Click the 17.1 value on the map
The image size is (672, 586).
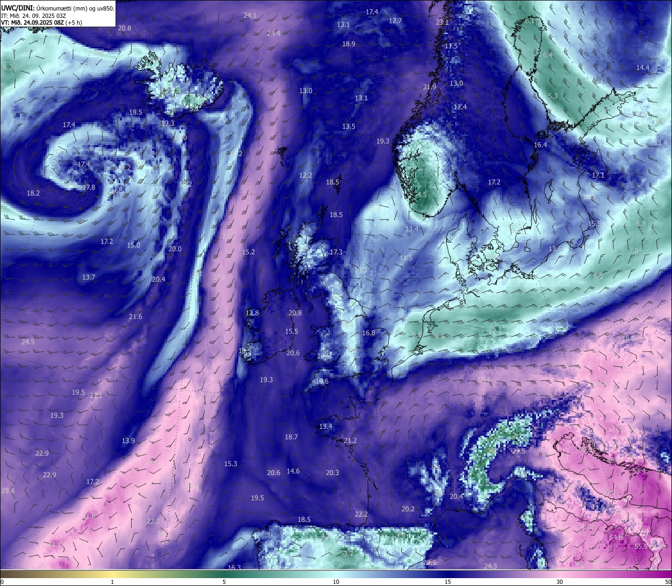(x=598, y=176)
